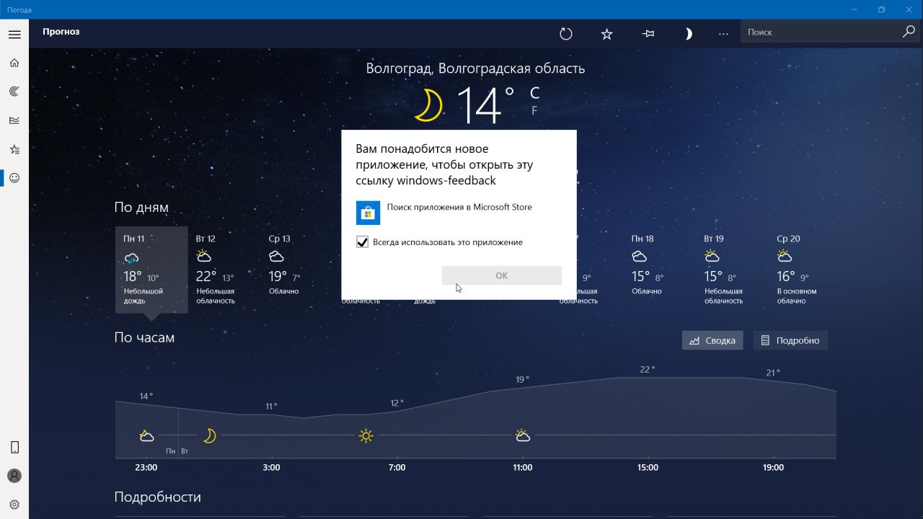Add city to favorites with star
The width and height of the screenshot is (923, 519).
[x=607, y=33]
